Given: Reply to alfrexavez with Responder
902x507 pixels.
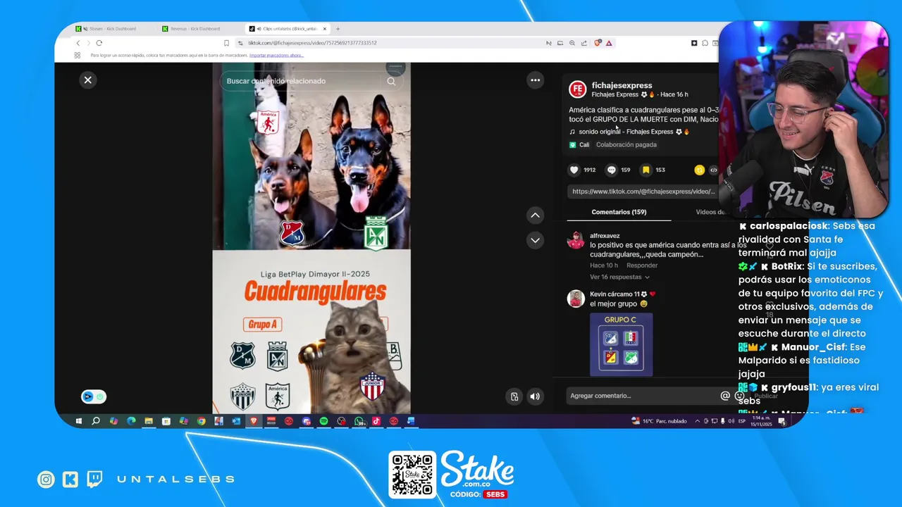Looking at the screenshot, I should (x=642, y=265).
